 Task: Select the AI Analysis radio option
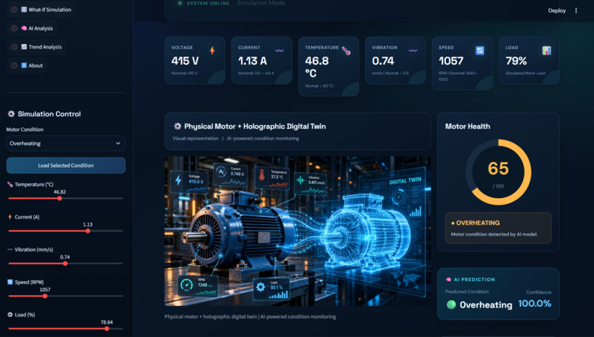click(x=14, y=28)
